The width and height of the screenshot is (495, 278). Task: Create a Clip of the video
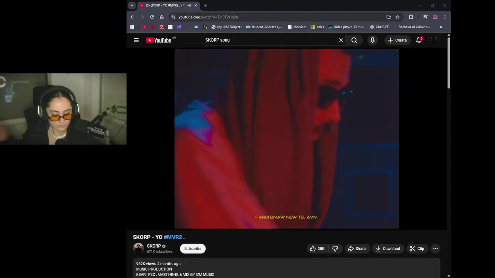click(x=417, y=249)
